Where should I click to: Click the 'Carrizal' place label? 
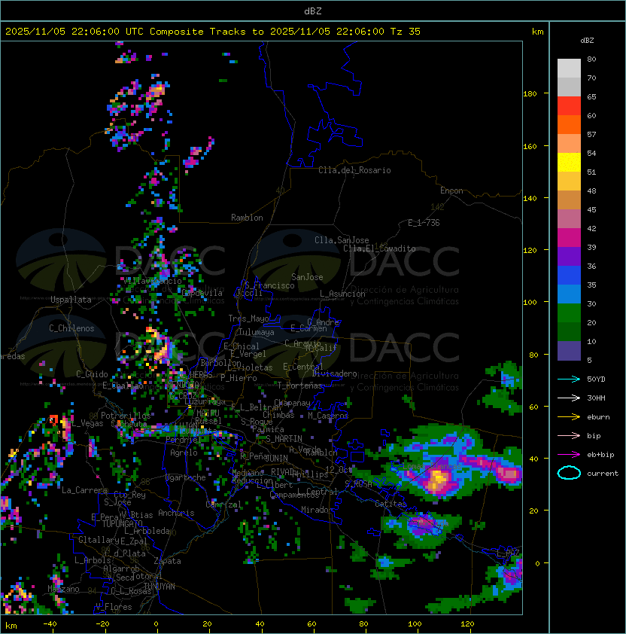point(223,504)
